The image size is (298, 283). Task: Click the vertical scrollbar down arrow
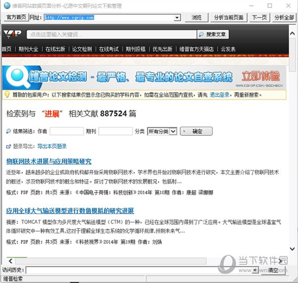pyautogui.click(x=292, y=248)
